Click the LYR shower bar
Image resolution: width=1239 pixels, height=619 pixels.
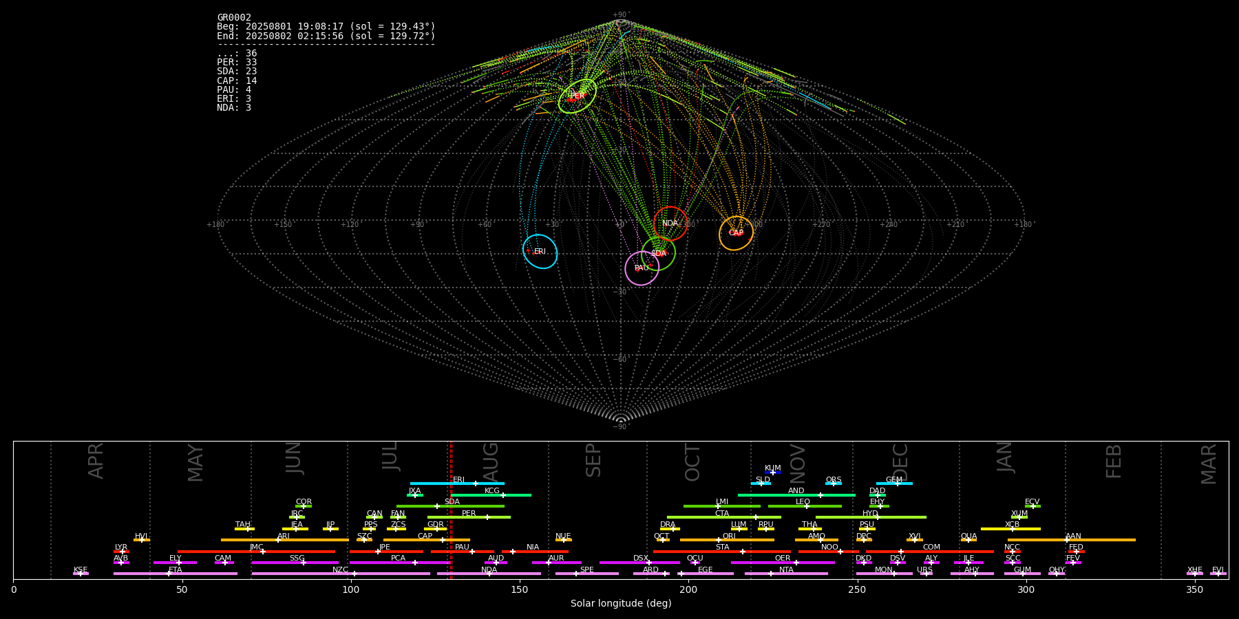121,552
